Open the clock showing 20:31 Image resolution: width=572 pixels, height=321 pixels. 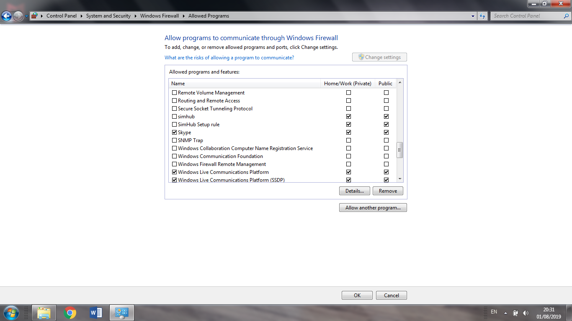pos(549,313)
